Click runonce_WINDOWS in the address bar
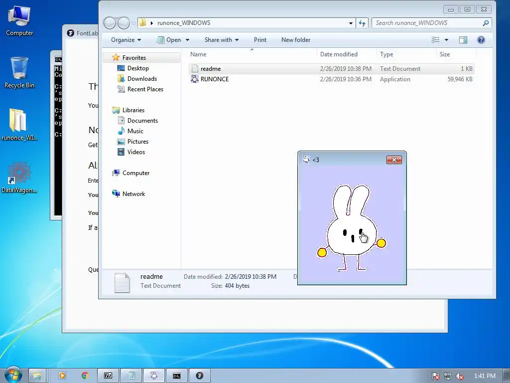This screenshot has height=383, width=510. click(x=184, y=23)
